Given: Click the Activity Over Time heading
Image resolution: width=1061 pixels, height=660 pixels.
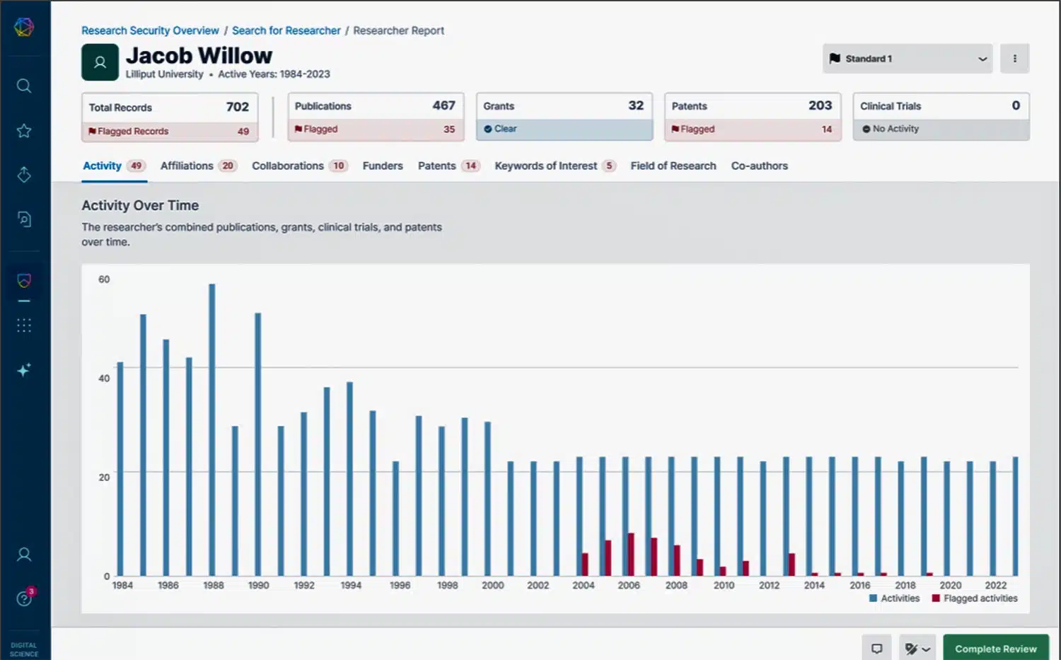Looking at the screenshot, I should tap(140, 205).
